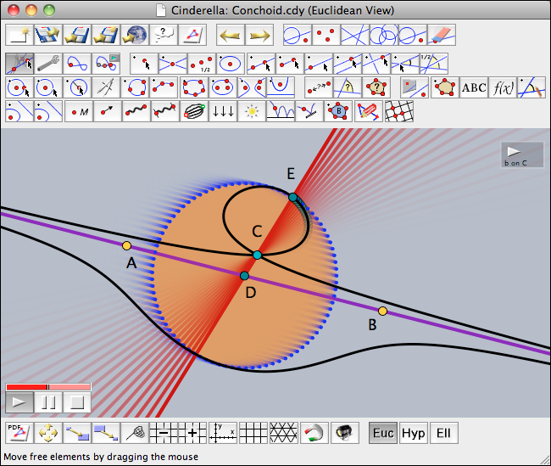This screenshot has width=551, height=466.
Task: Select the Circle by center and point tool
Action: (x=19, y=87)
